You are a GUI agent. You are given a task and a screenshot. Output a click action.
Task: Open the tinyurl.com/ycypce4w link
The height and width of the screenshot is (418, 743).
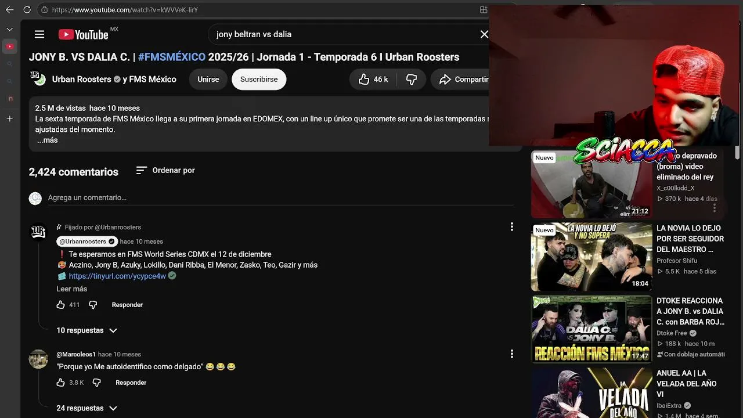click(x=117, y=276)
